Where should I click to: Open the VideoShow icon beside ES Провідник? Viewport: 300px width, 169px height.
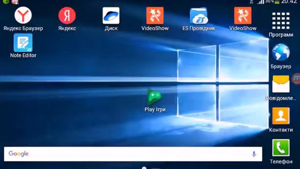pos(243,15)
